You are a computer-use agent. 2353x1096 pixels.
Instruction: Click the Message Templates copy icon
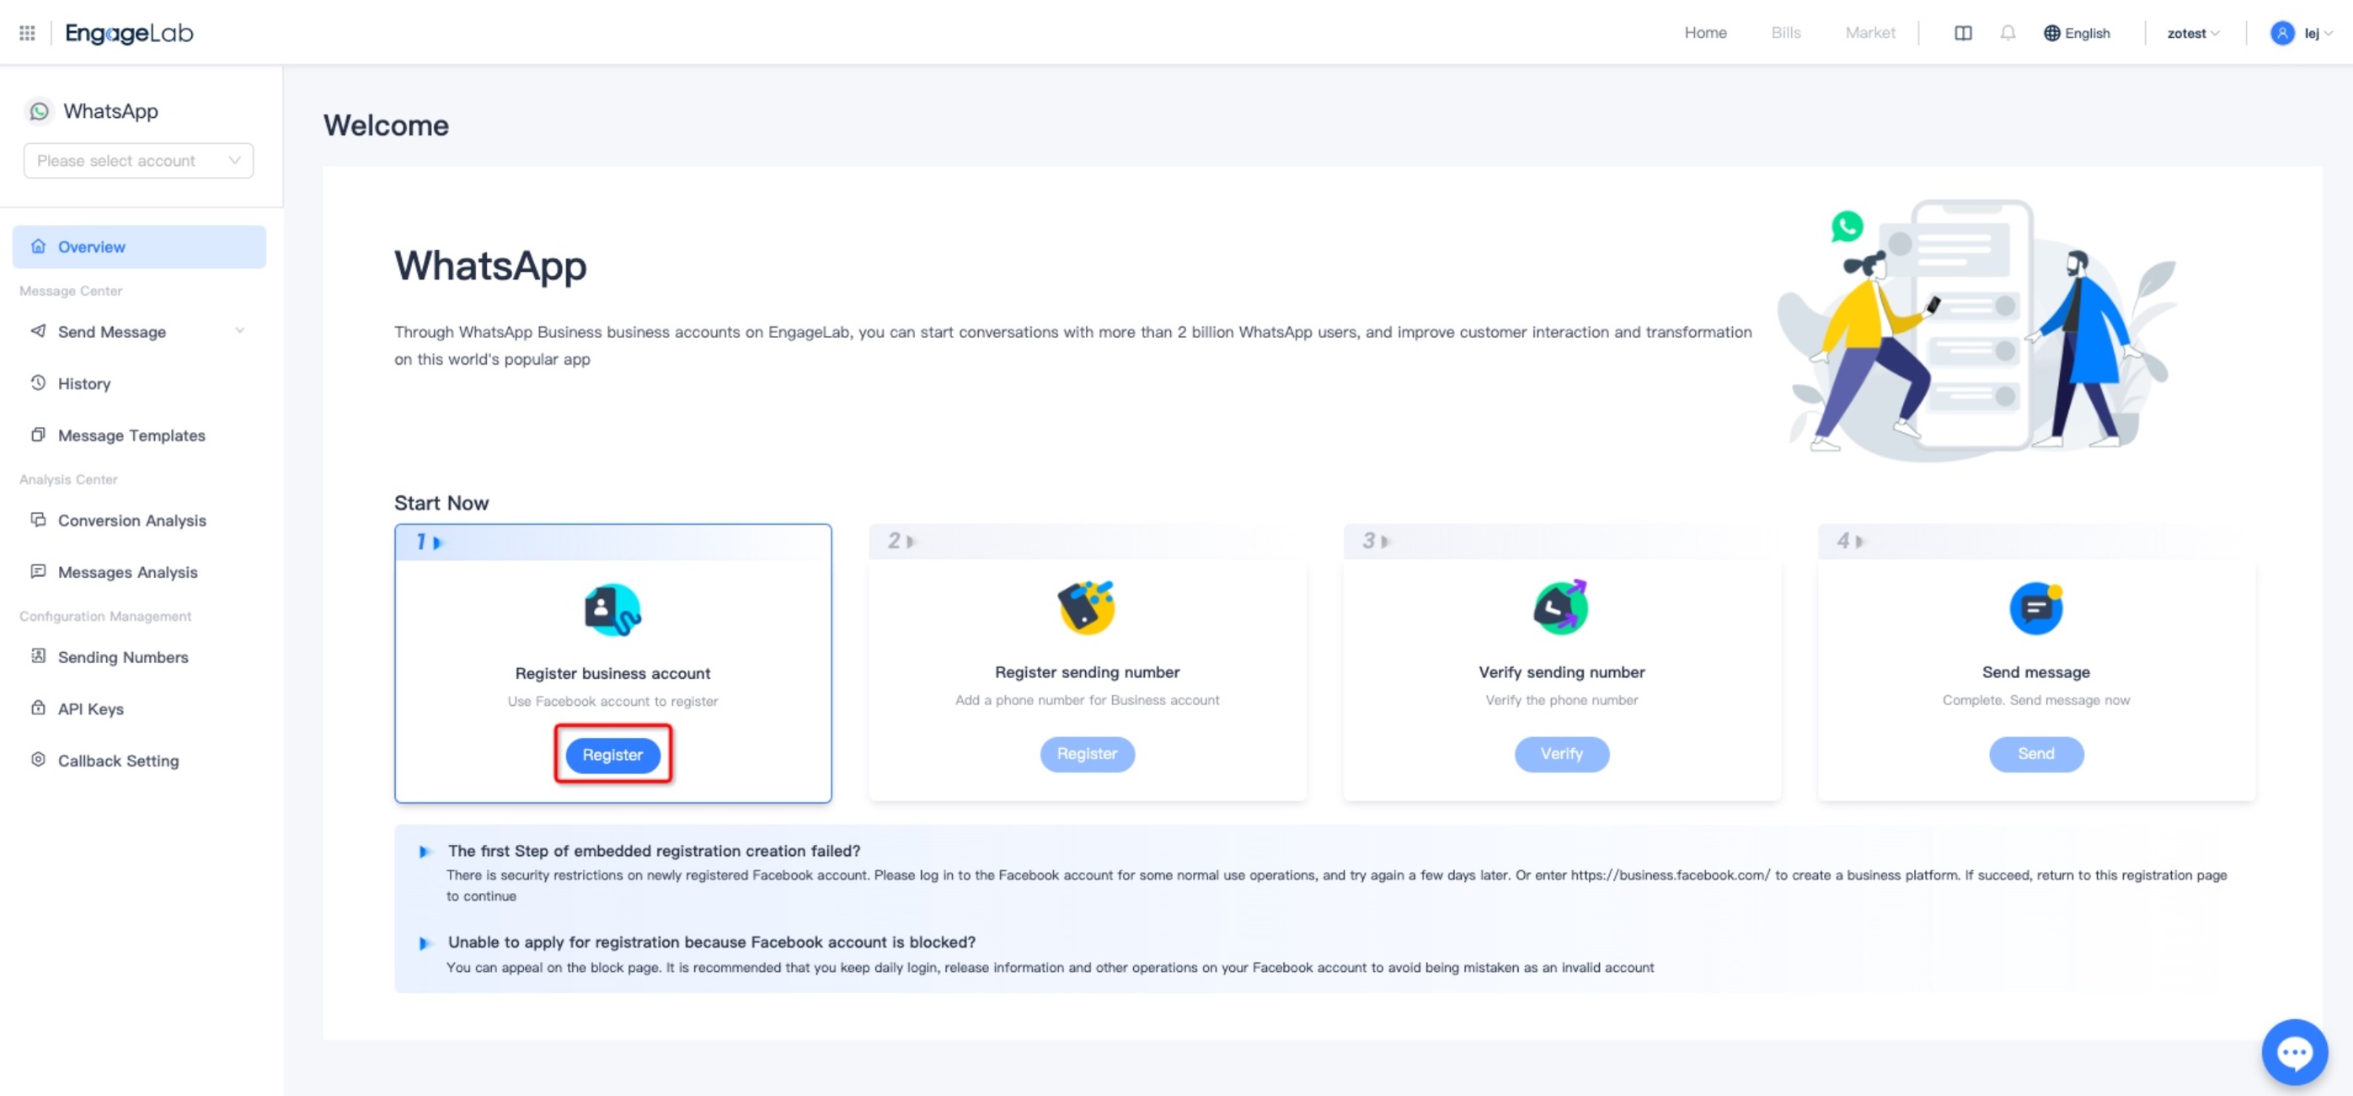pyautogui.click(x=39, y=436)
